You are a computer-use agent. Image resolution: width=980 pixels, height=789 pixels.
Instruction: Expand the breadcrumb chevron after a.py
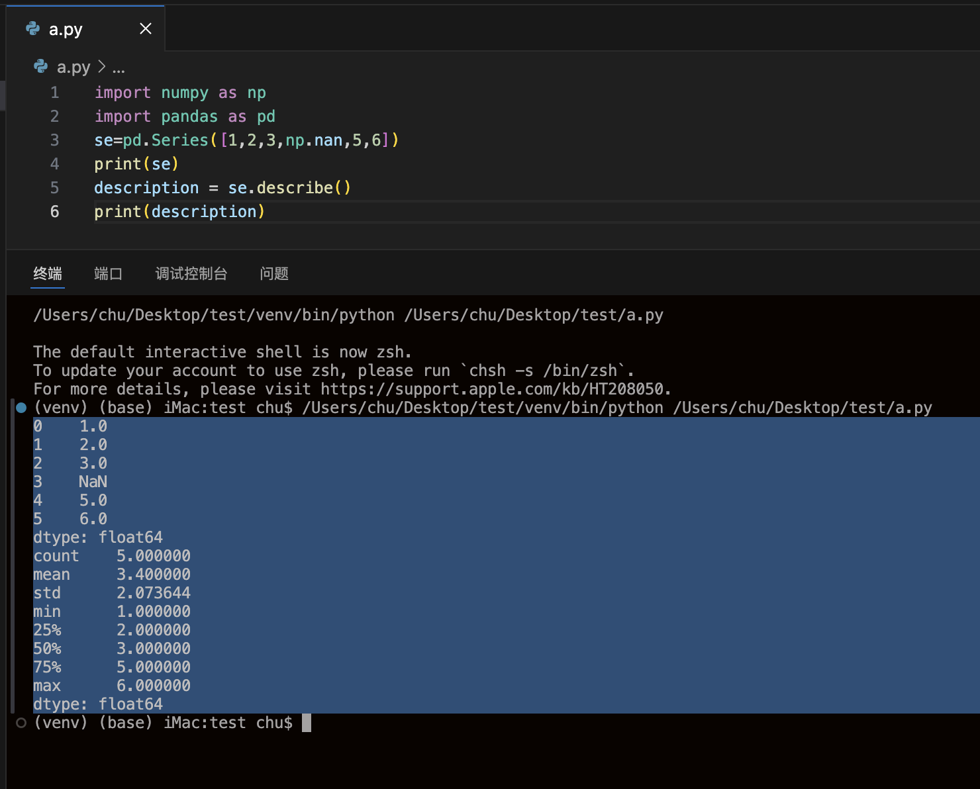101,67
